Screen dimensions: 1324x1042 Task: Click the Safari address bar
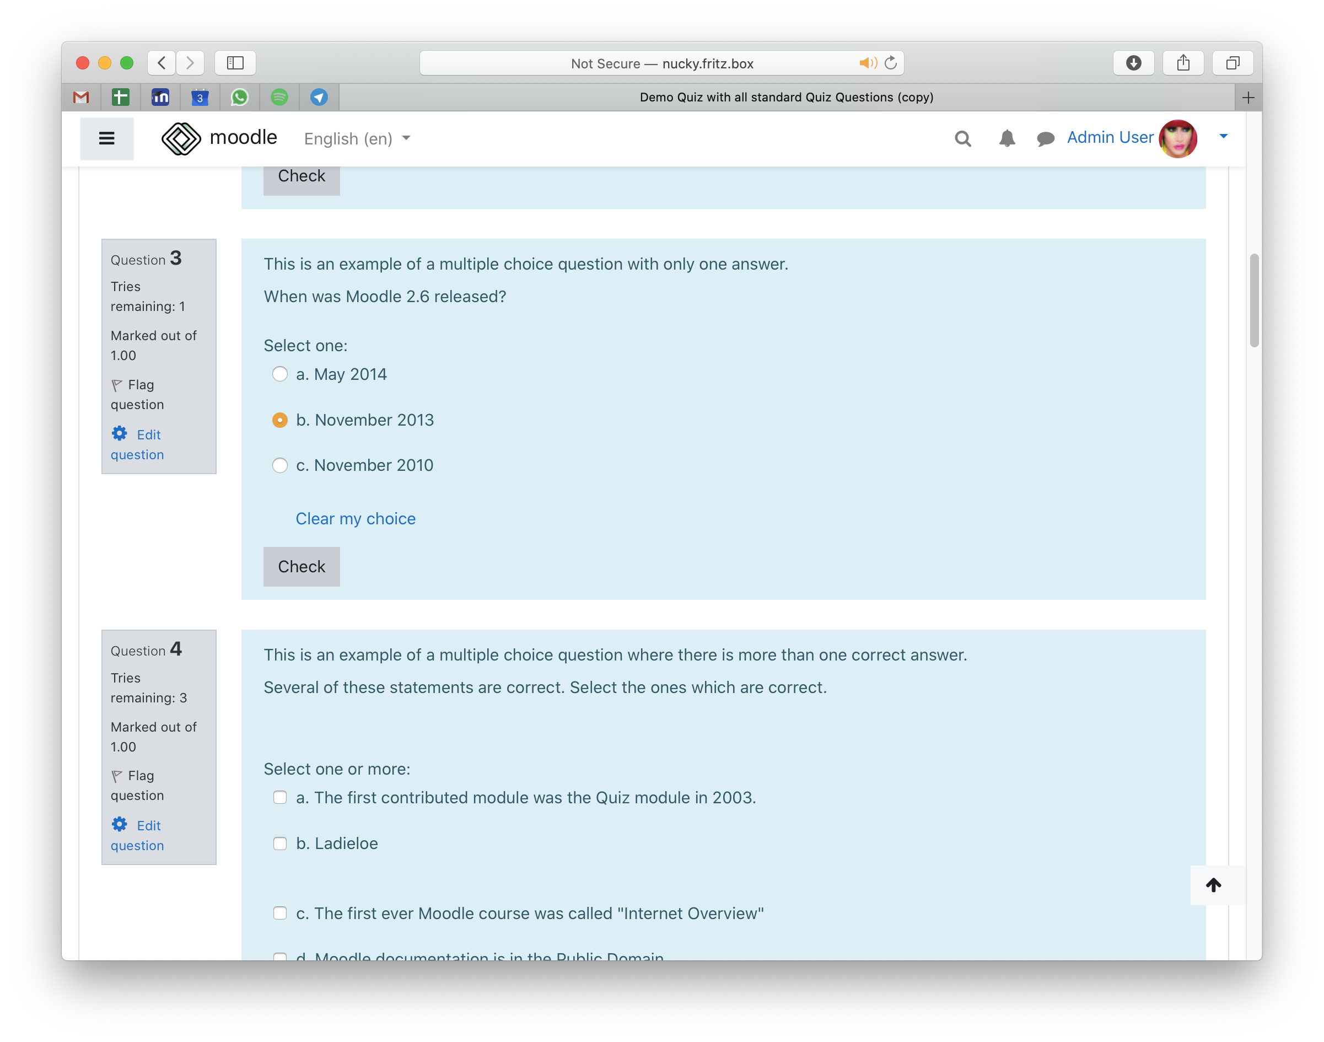661,63
